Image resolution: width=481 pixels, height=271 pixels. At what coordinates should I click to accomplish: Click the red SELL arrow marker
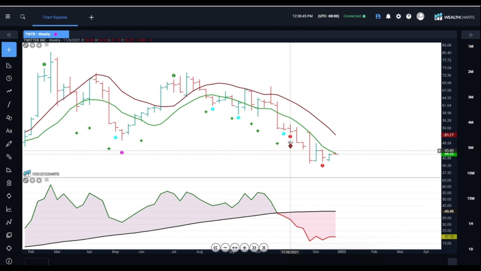(x=290, y=145)
